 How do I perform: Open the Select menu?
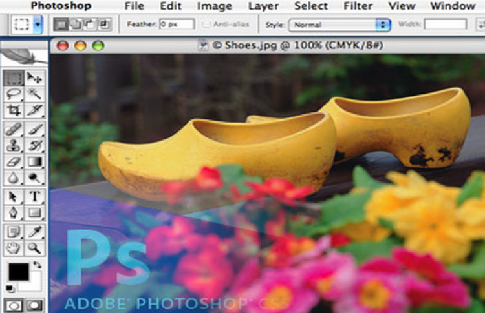pyautogui.click(x=311, y=6)
